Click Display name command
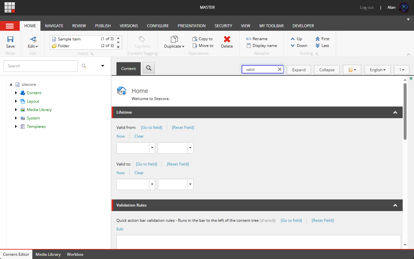 coord(262,46)
